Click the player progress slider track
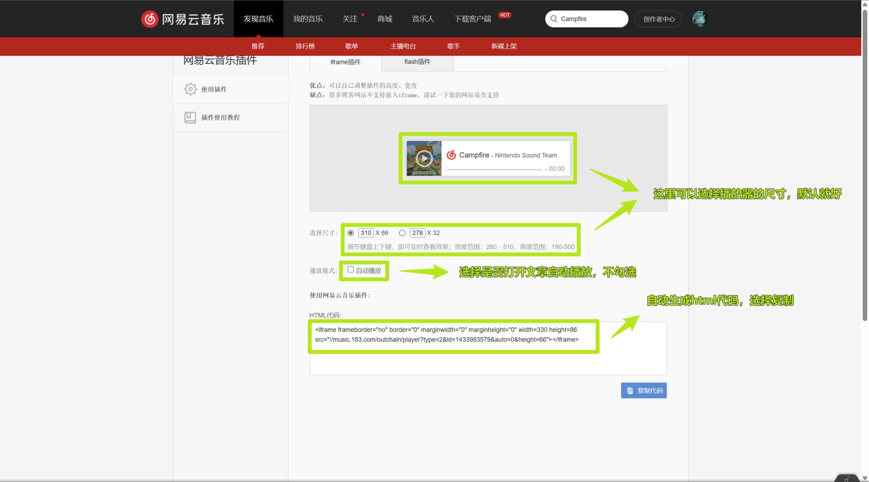Viewport: 869px width, 482px height. [x=494, y=169]
